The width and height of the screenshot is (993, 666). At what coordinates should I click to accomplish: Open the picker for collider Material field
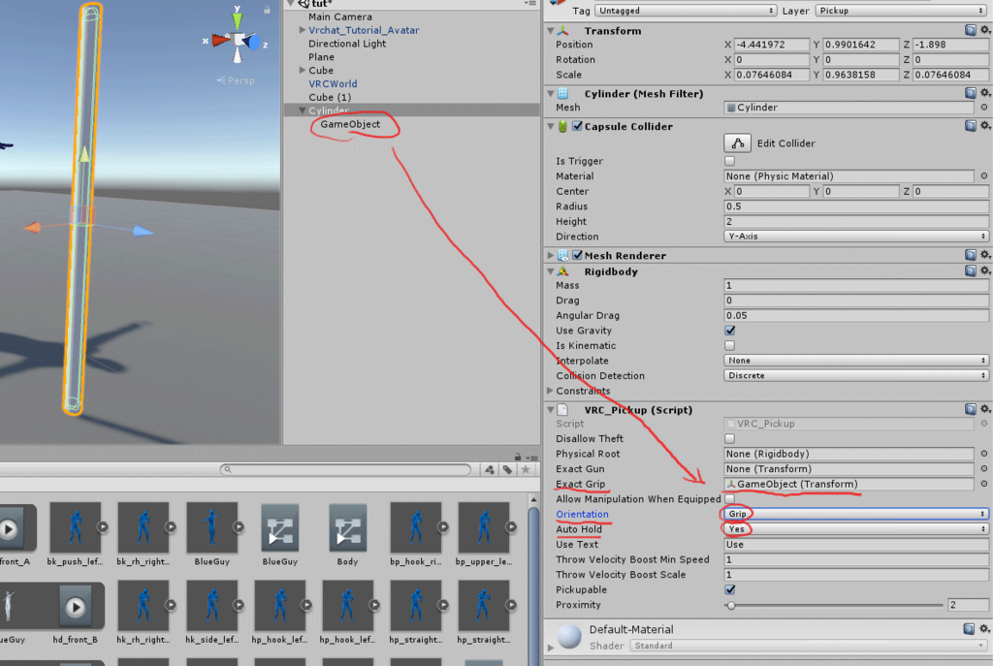[x=984, y=176]
